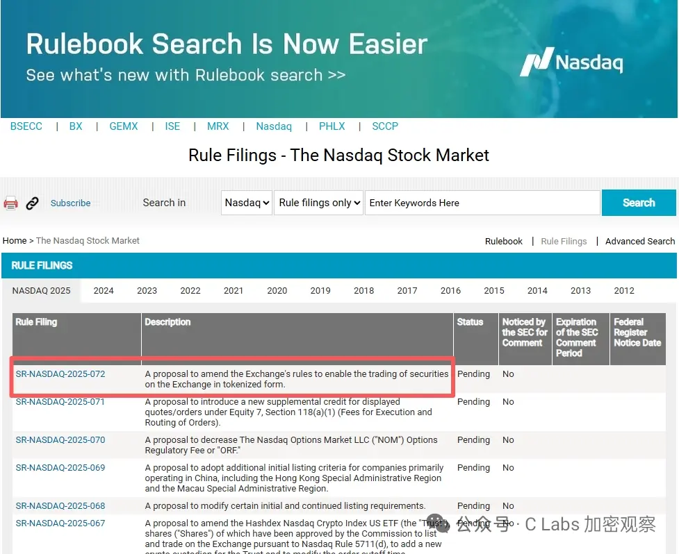The image size is (679, 554).
Task: Open filing SR-NASDAQ-2025-069
Action: pos(60,467)
